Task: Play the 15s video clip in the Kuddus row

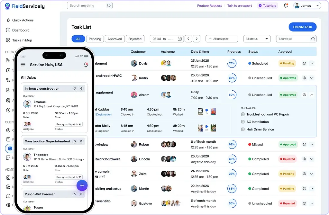Action: (x=207, y=110)
